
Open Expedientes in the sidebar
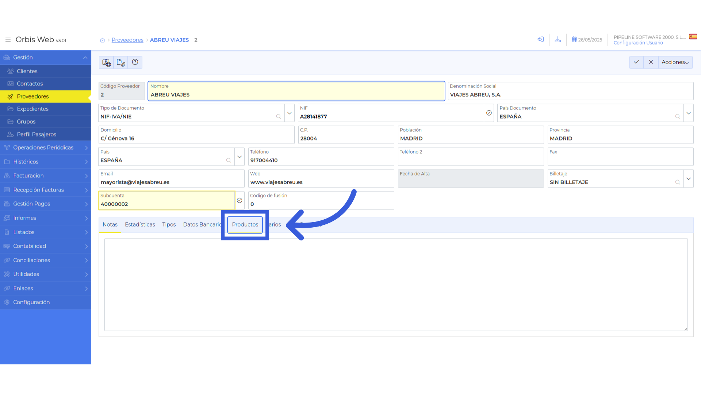[x=46, y=109]
